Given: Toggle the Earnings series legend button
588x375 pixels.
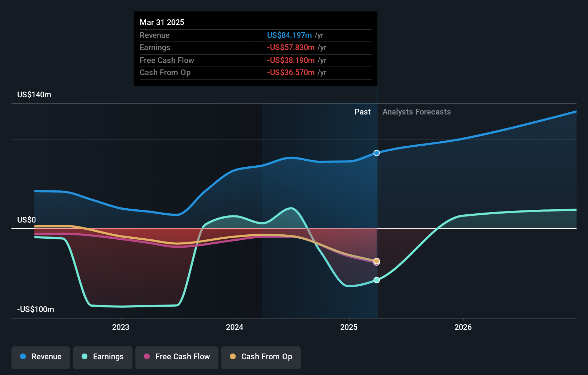Looking at the screenshot, I should tap(103, 357).
